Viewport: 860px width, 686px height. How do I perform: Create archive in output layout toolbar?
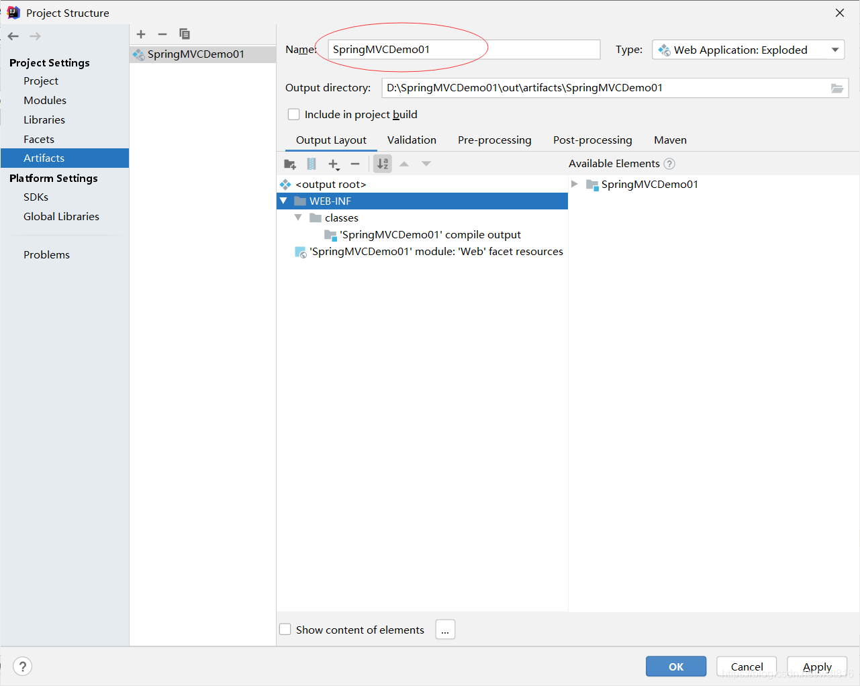tap(312, 164)
